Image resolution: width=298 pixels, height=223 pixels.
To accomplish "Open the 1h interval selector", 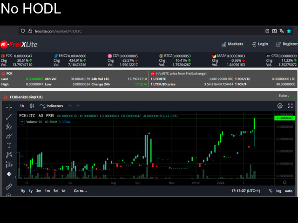I will point(22,106).
